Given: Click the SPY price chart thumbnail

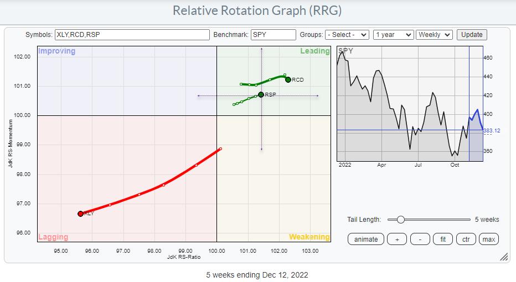Looking at the screenshot, I should (x=410, y=105).
